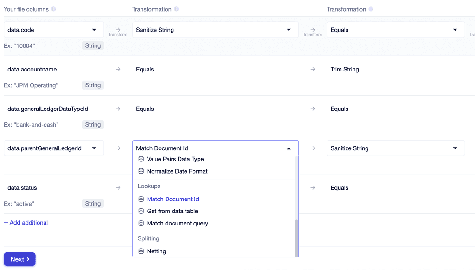This screenshot has height=270, width=475.
Task: Click arrow after Equals in data.accountname row
Action: [x=313, y=70]
